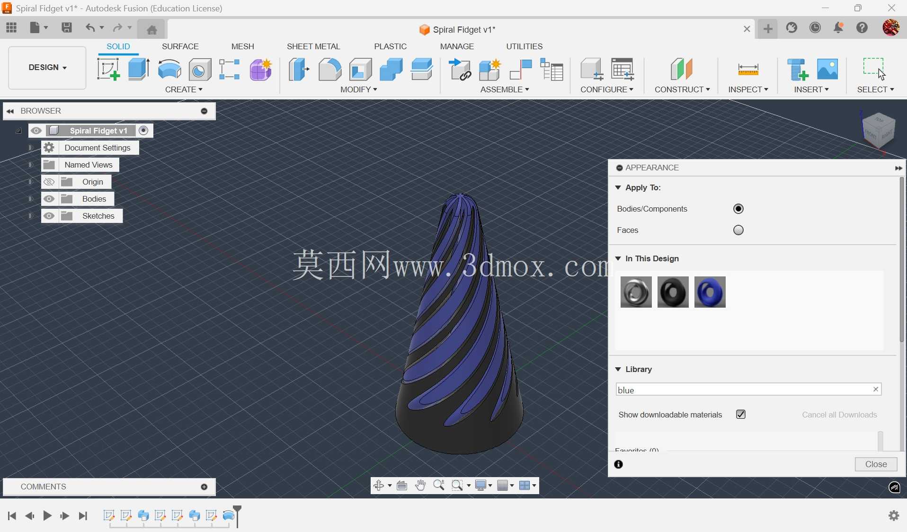This screenshot has width=907, height=532.
Task: Select the Create Sketch tool
Action: click(x=108, y=69)
